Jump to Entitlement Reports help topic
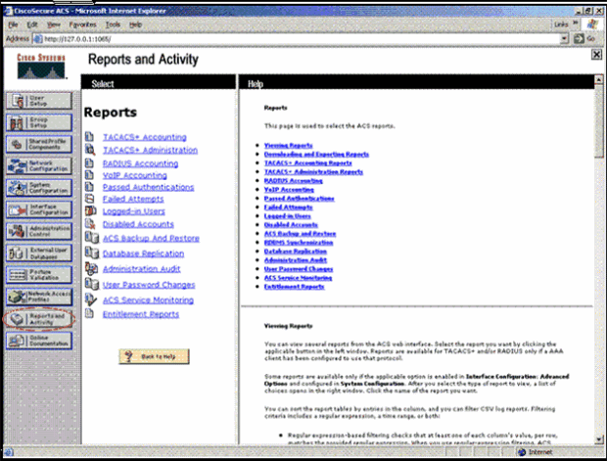607x461 pixels. [x=295, y=287]
